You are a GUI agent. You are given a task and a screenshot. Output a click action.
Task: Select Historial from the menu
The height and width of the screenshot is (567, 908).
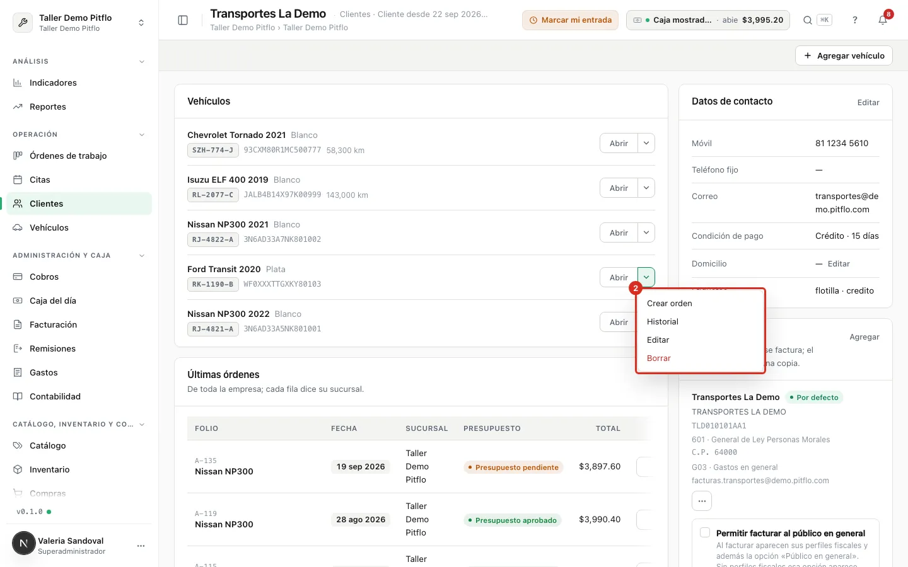click(x=701, y=321)
